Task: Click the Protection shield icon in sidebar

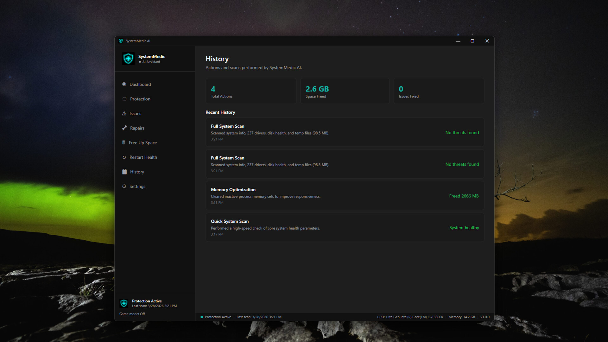Action: point(124,99)
